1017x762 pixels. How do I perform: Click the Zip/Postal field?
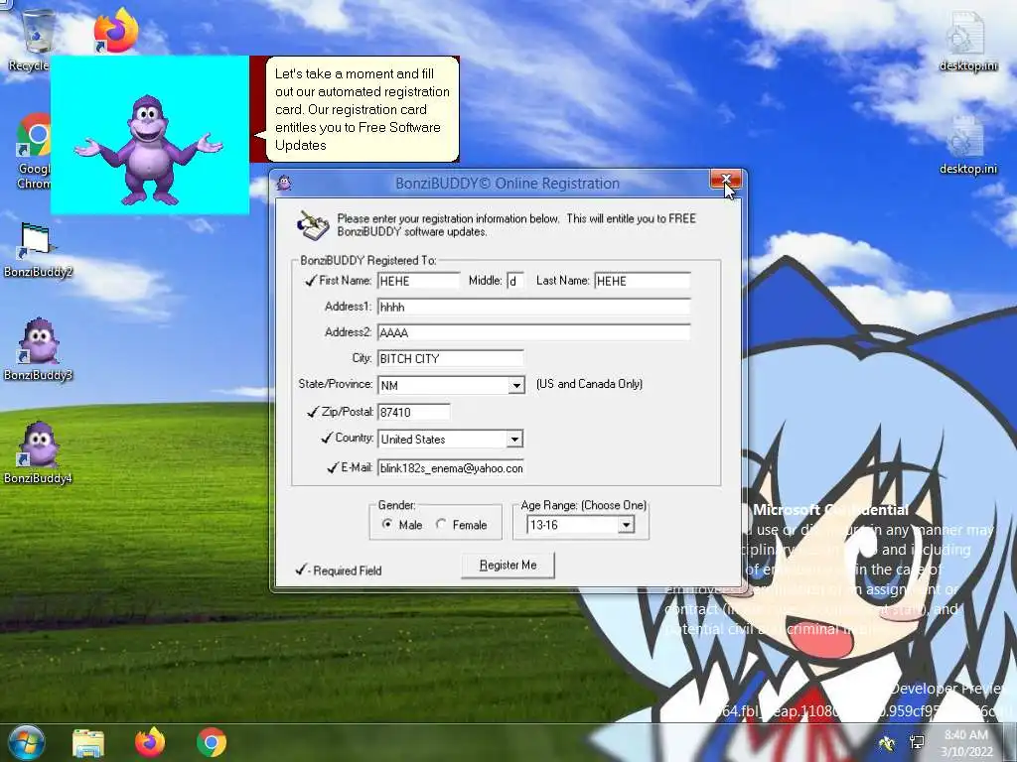(x=414, y=412)
